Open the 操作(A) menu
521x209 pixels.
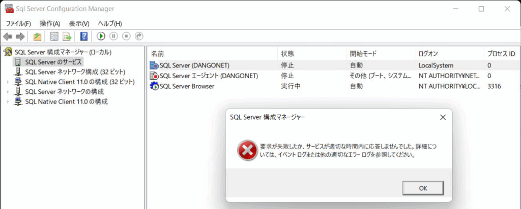point(50,23)
